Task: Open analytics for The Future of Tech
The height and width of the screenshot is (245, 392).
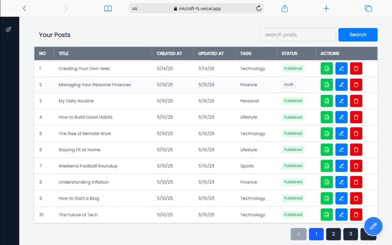Action: (x=327, y=215)
